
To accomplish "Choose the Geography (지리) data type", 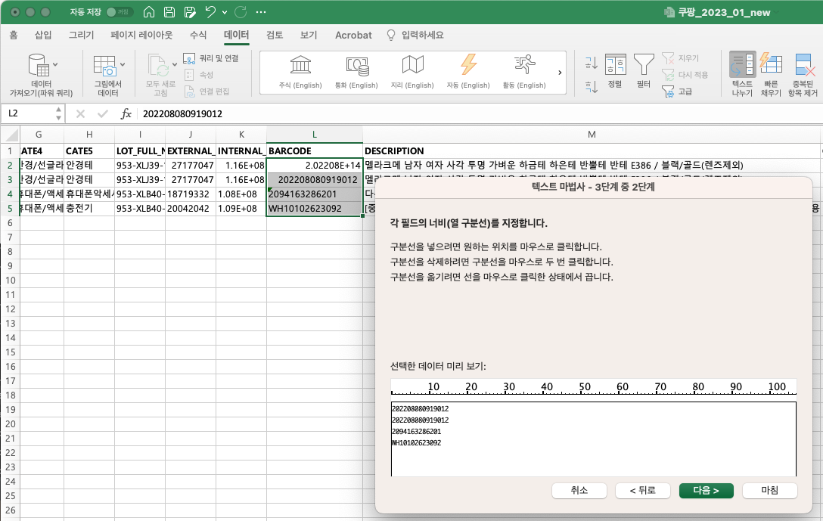I will click(x=412, y=72).
